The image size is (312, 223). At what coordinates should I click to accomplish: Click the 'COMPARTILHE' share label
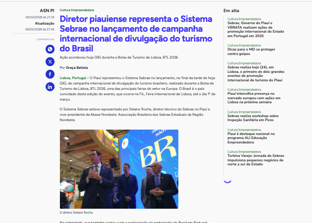[x=46, y=39]
